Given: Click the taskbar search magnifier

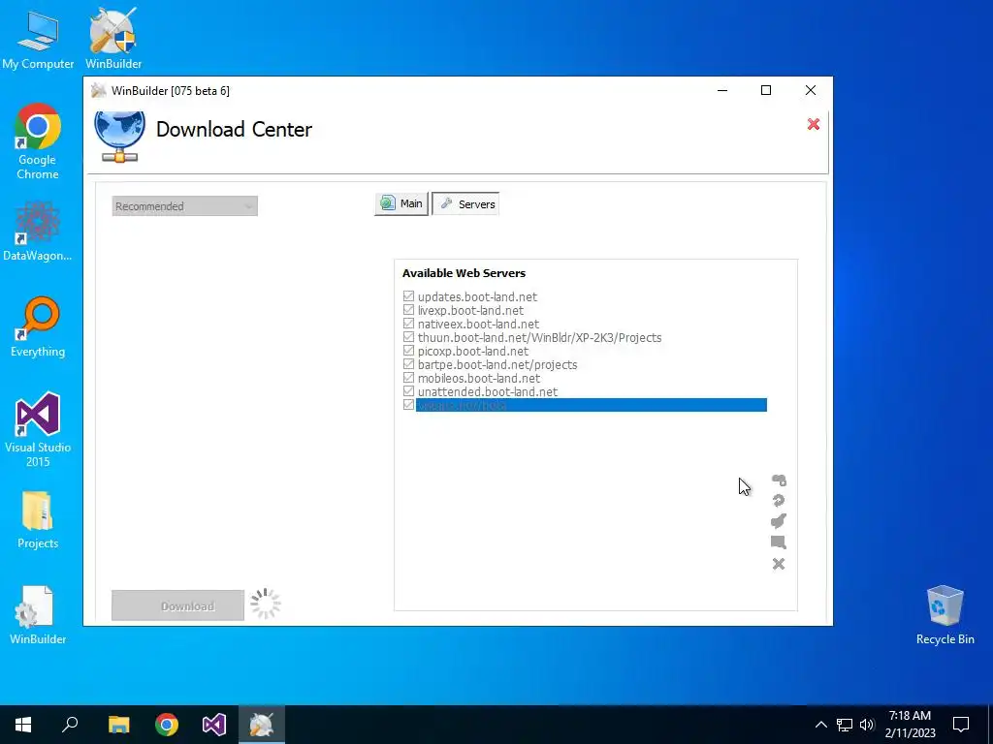Looking at the screenshot, I should point(70,725).
